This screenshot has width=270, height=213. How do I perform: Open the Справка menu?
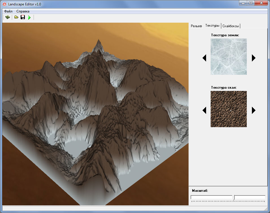(23, 11)
